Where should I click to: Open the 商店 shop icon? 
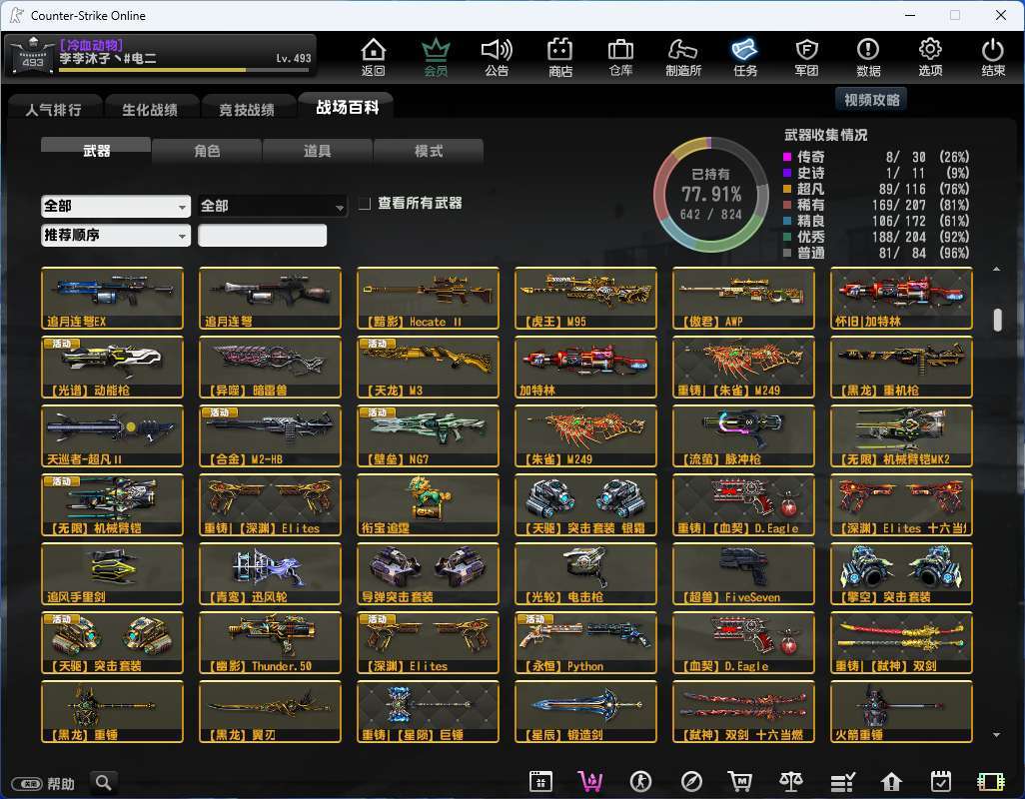[x=560, y=57]
